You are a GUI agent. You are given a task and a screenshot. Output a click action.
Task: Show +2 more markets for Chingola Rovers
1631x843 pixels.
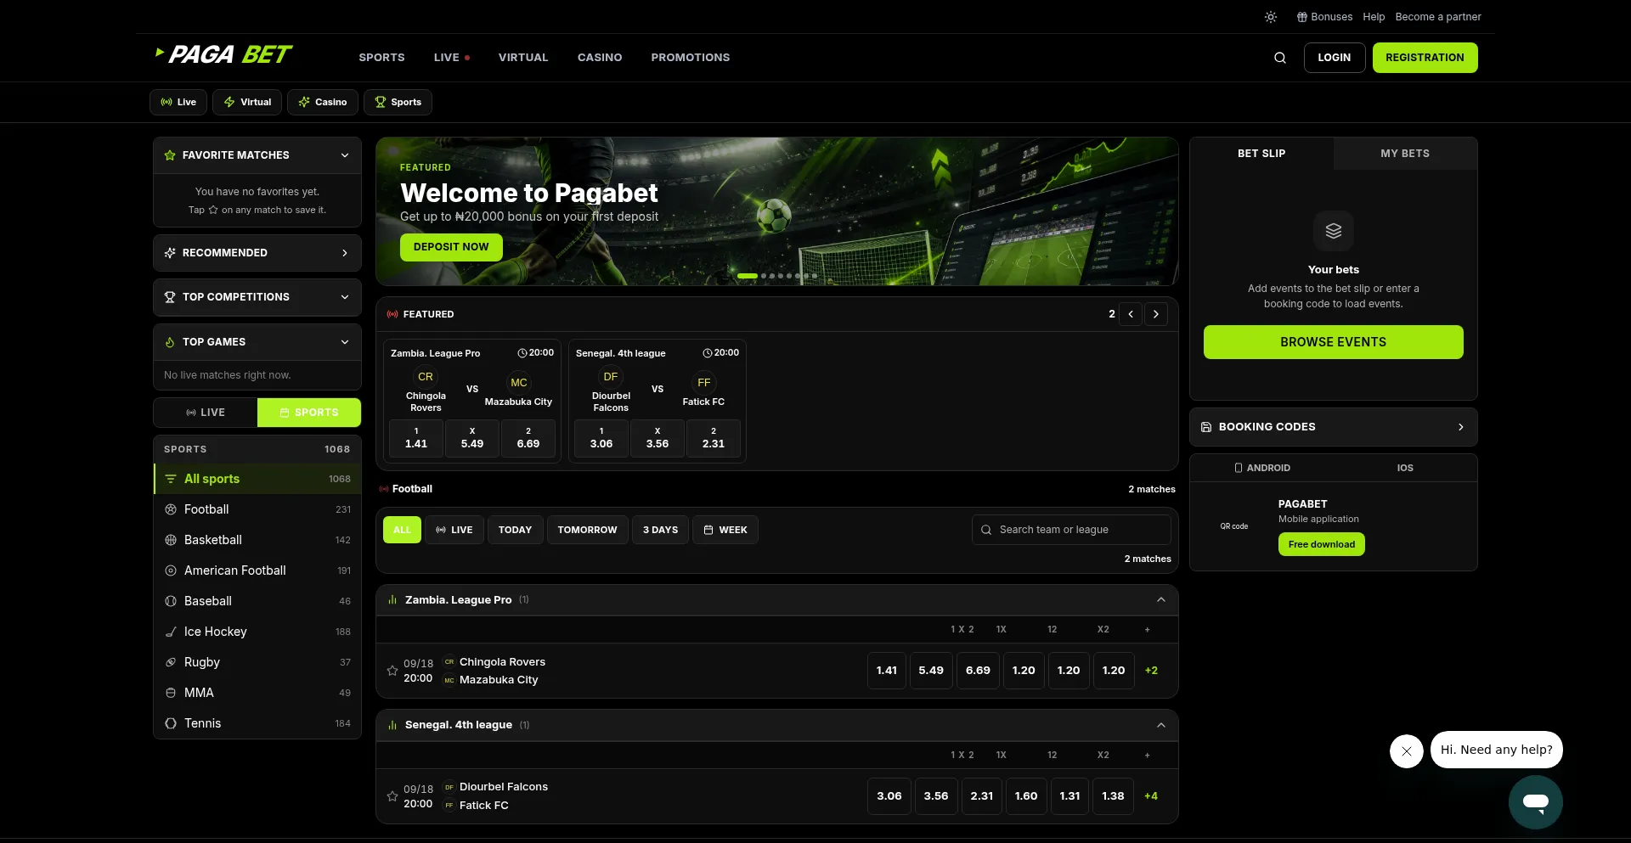(x=1152, y=671)
